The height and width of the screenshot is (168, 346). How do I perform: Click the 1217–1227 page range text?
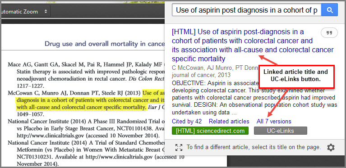tap(31, 86)
